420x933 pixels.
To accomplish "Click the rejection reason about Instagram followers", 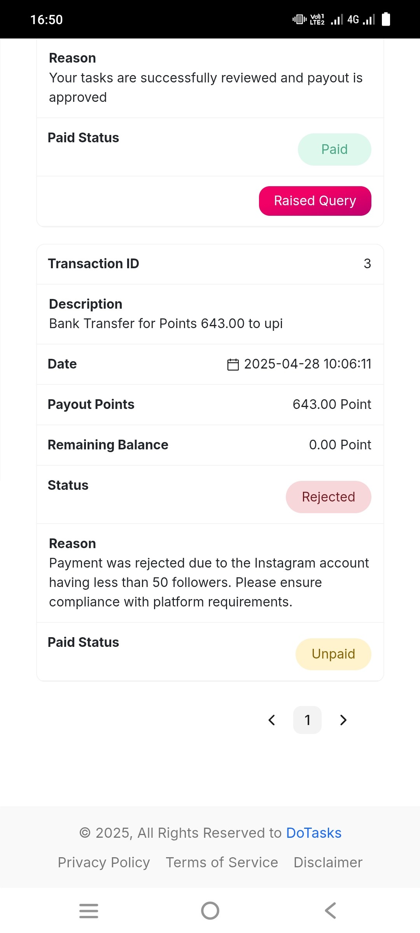I will [x=209, y=583].
